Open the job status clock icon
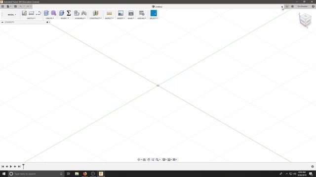The width and height of the screenshot is (316, 177). pos(292,6)
